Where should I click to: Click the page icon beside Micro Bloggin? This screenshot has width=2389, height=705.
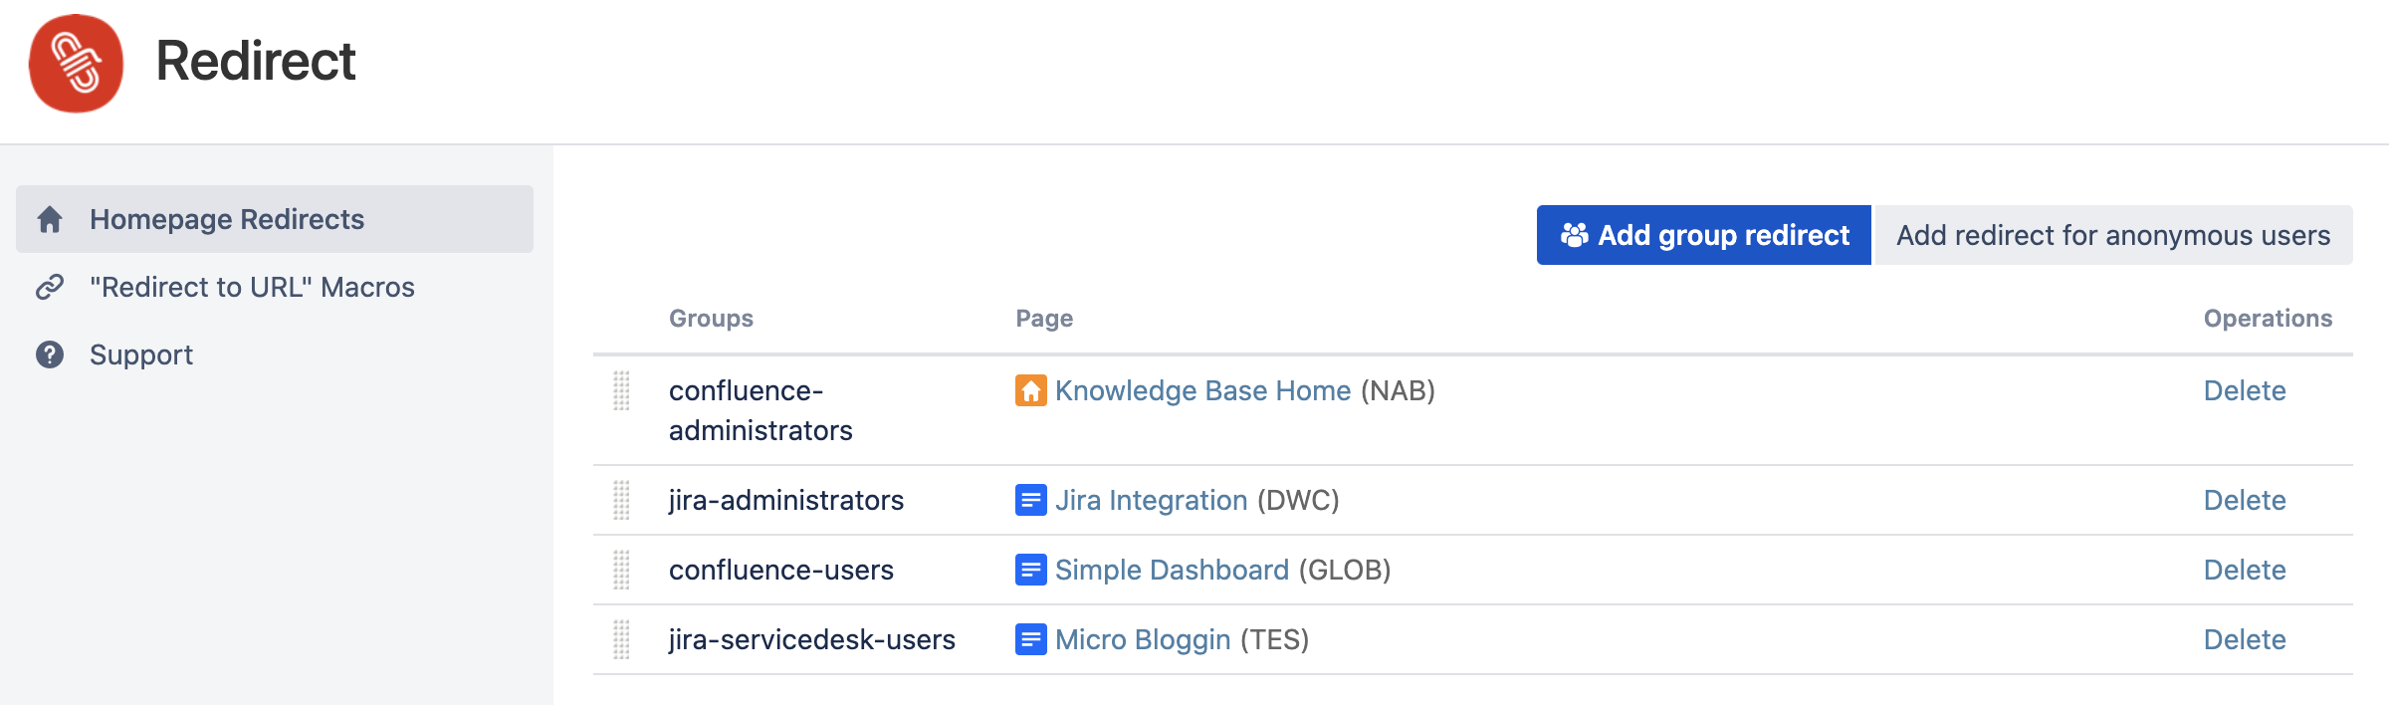(1030, 639)
